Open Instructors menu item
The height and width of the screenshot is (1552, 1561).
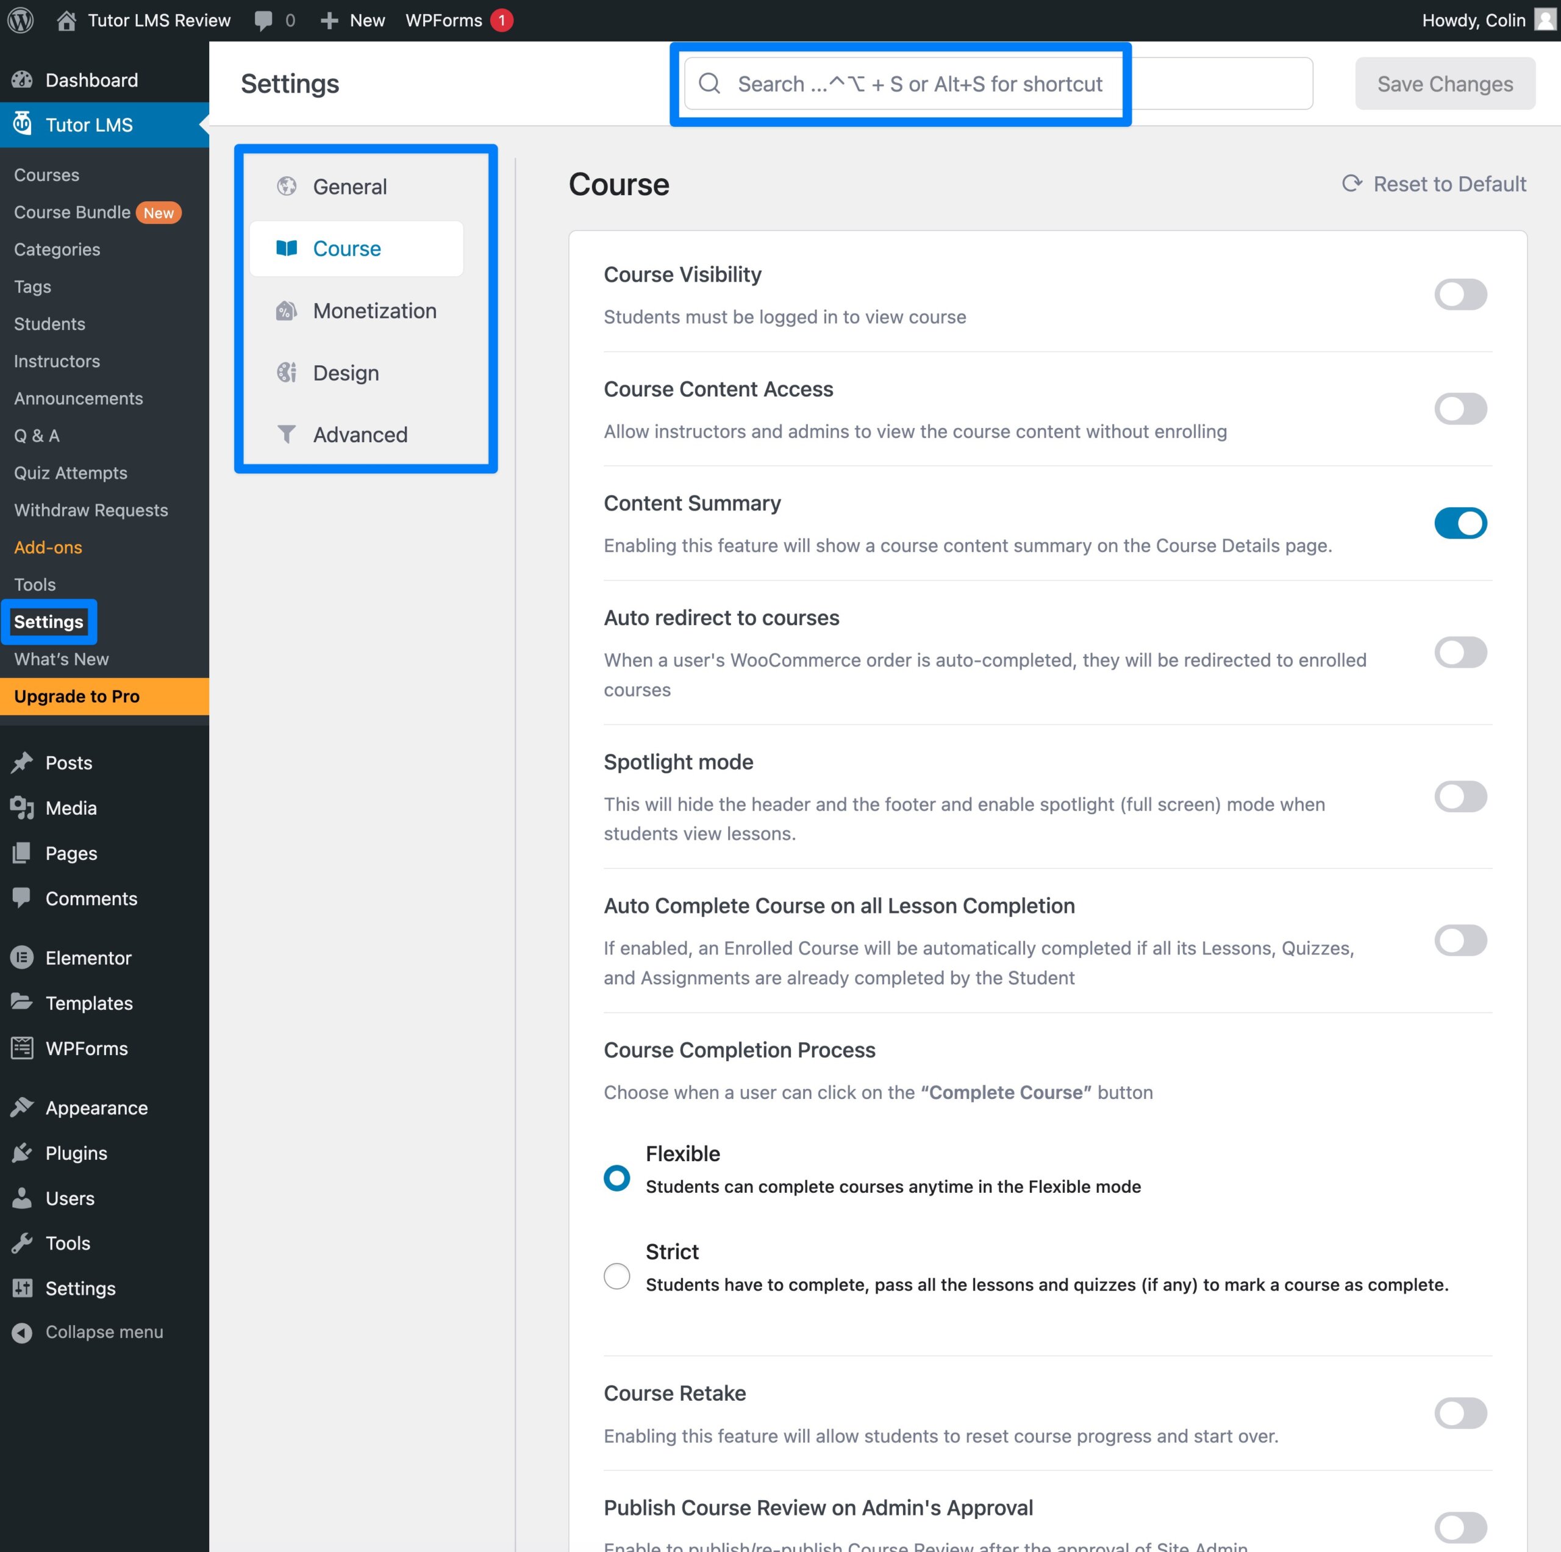(57, 361)
